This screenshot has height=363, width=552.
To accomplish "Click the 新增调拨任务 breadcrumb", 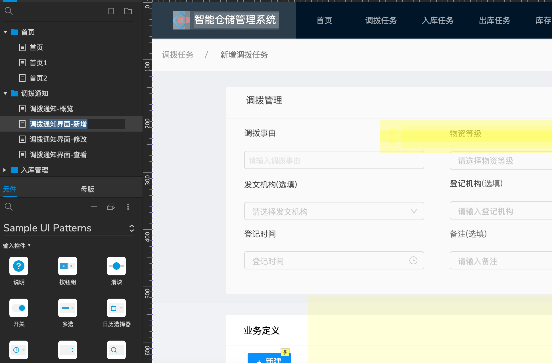I will pyautogui.click(x=244, y=55).
